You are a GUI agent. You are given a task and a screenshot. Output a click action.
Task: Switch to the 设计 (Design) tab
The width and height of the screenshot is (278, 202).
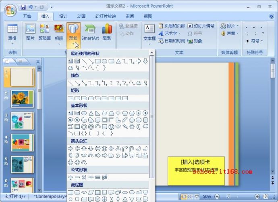63,16
